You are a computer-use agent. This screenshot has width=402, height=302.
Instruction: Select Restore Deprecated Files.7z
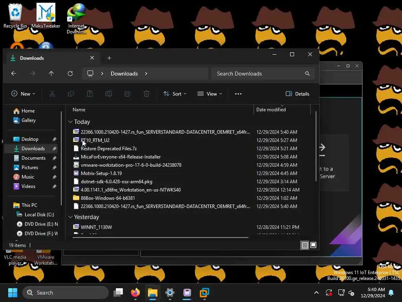pyautogui.click(x=109, y=148)
